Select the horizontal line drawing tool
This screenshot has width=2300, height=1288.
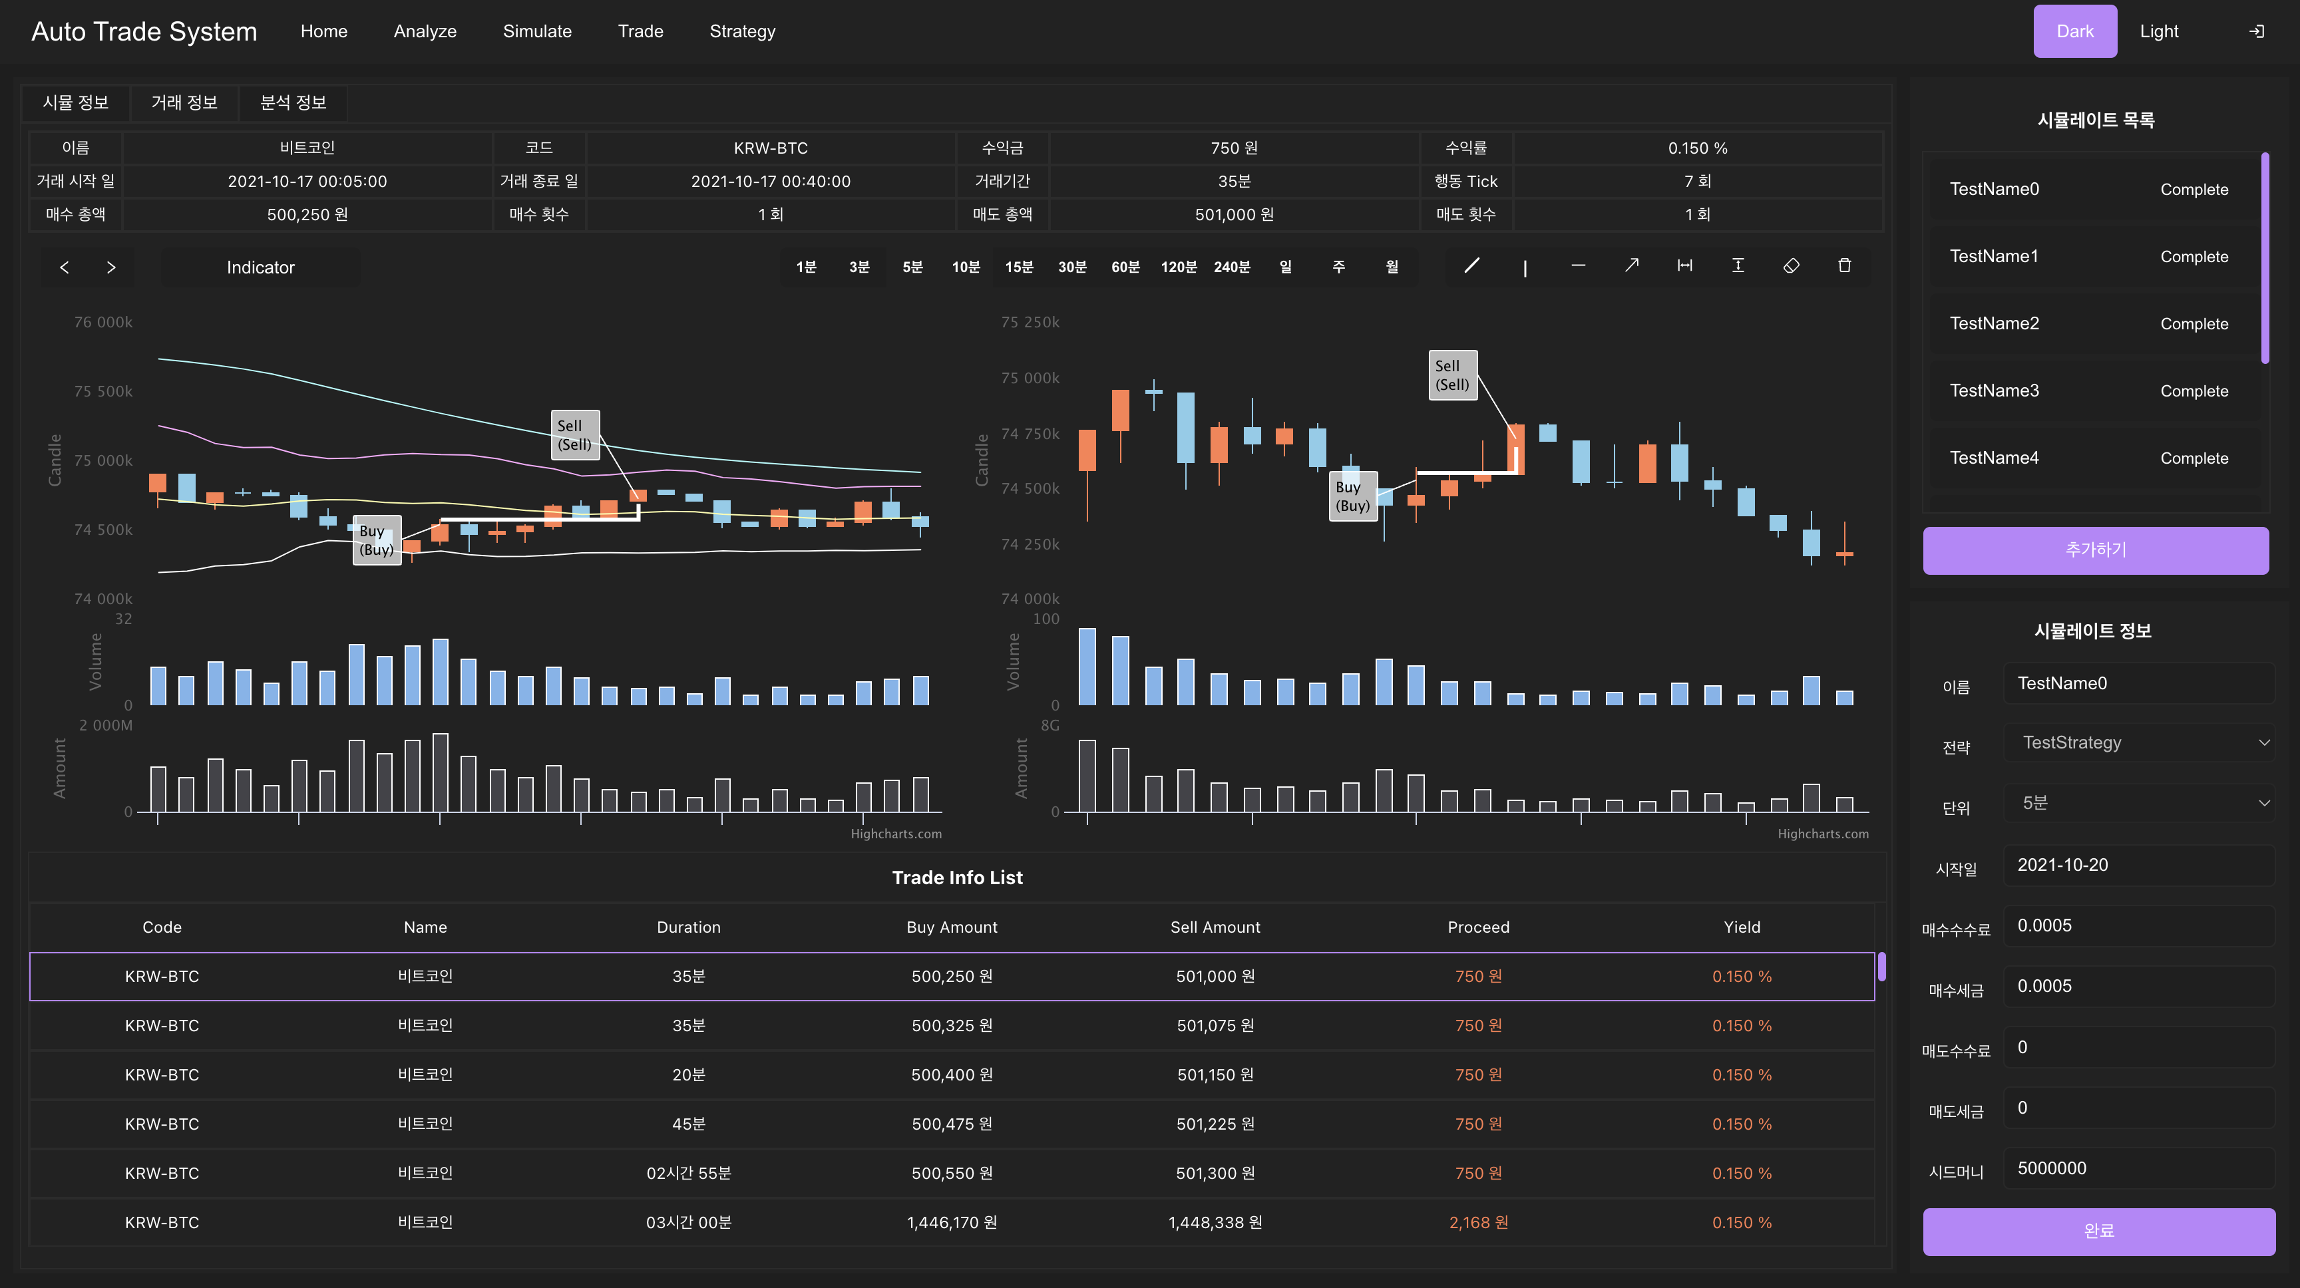click(x=1578, y=266)
